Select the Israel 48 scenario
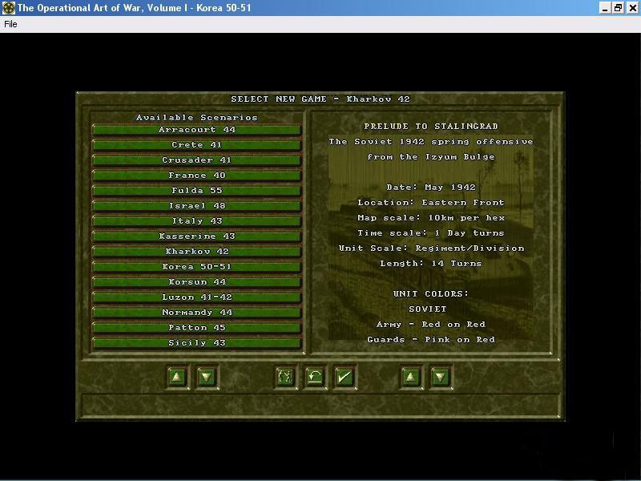This screenshot has width=641, height=481. pyautogui.click(x=197, y=206)
